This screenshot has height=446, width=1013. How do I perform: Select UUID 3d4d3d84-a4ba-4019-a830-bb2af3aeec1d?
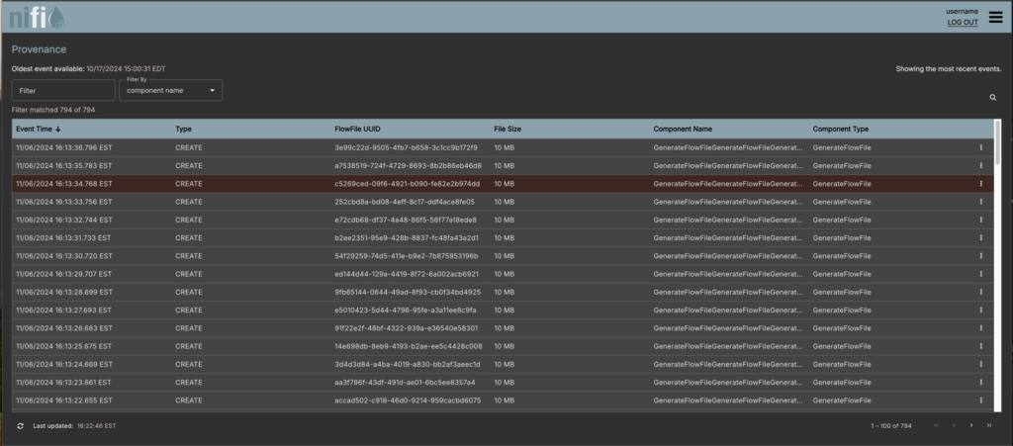[x=408, y=365]
